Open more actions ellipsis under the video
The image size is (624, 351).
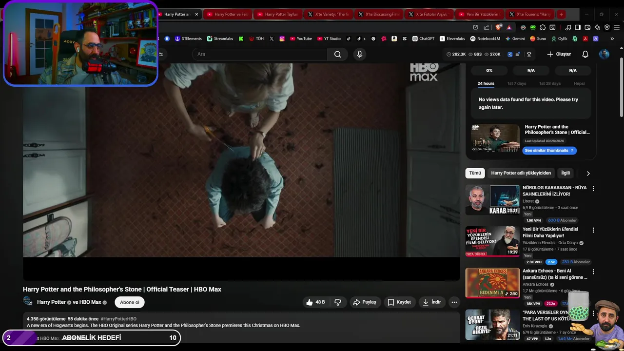454,302
